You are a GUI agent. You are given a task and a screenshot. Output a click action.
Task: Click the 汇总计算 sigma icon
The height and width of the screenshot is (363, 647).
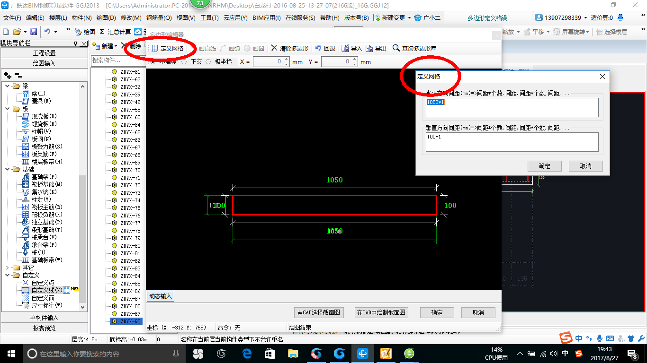click(102, 32)
